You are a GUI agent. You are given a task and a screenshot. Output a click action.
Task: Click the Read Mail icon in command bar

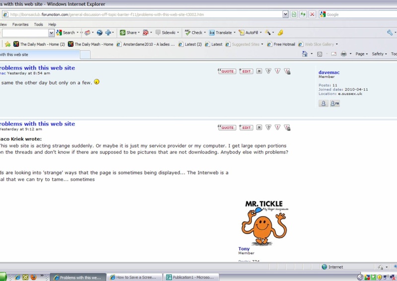[x=333, y=54]
